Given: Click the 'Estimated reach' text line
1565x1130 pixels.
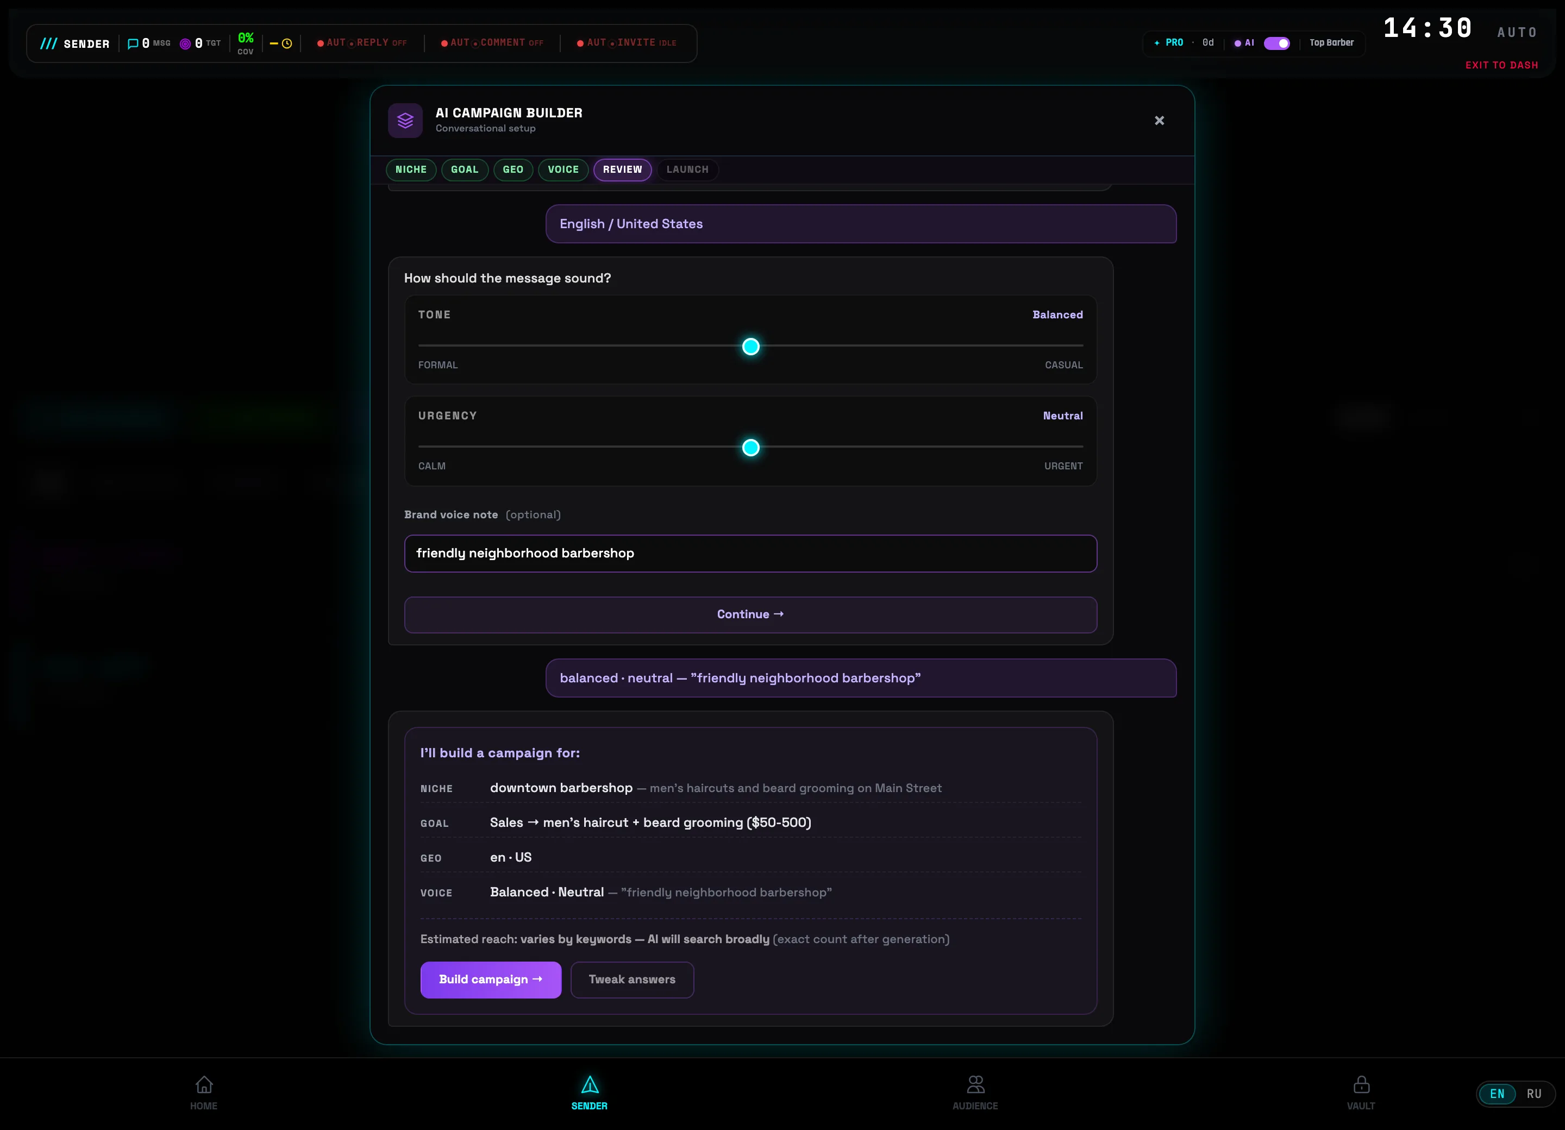Looking at the screenshot, I should pyautogui.click(x=685, y=939).
